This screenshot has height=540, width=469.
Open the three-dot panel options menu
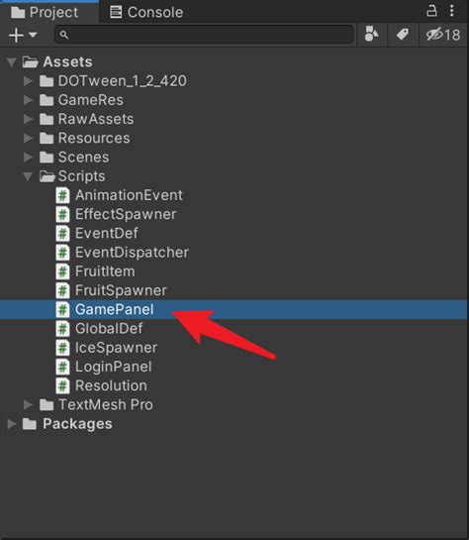[x=452, y=11]
